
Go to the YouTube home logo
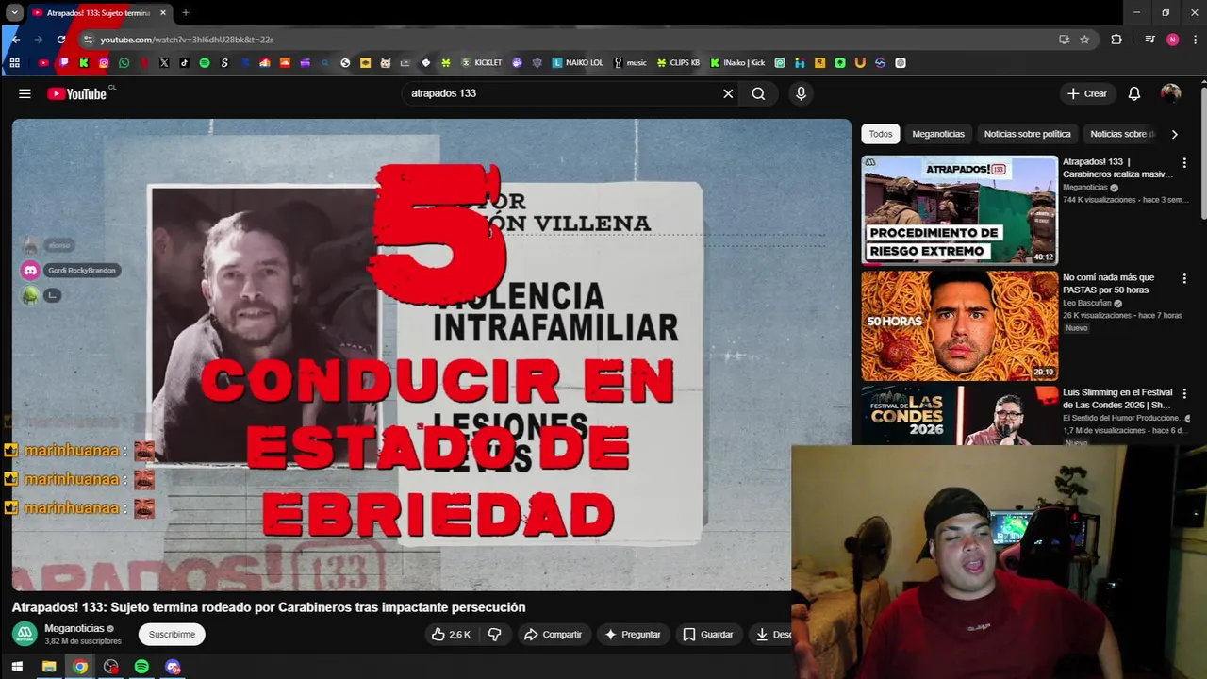(x=77, y=93)
